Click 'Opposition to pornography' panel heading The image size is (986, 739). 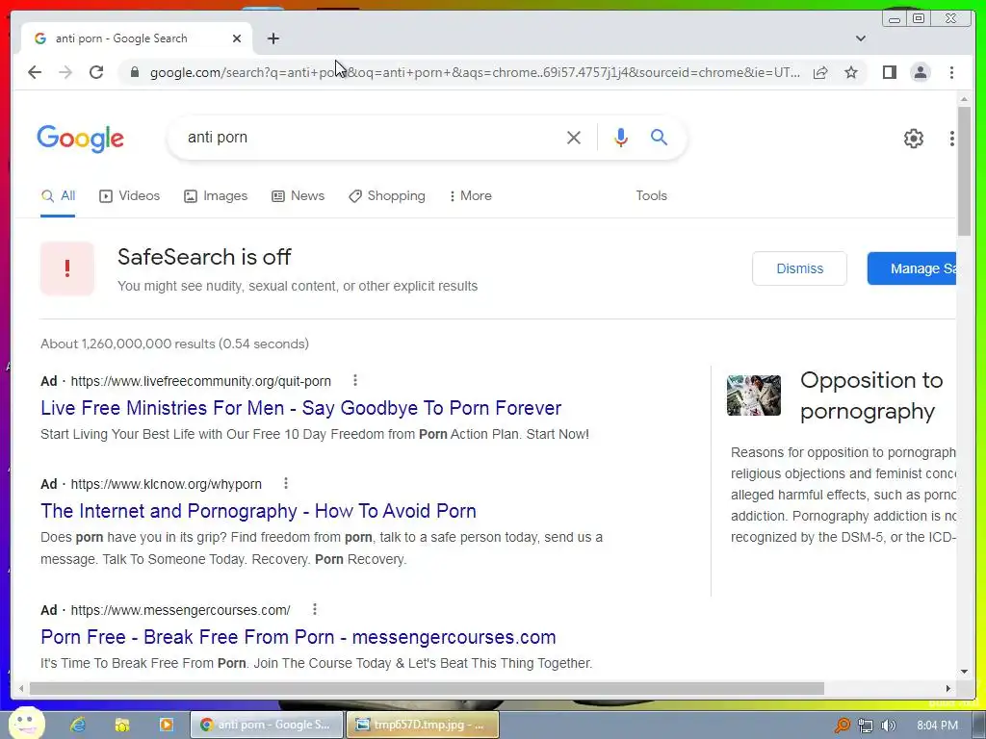(870, 395)
